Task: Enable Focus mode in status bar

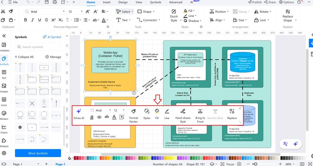Action: tap(230, 164)
